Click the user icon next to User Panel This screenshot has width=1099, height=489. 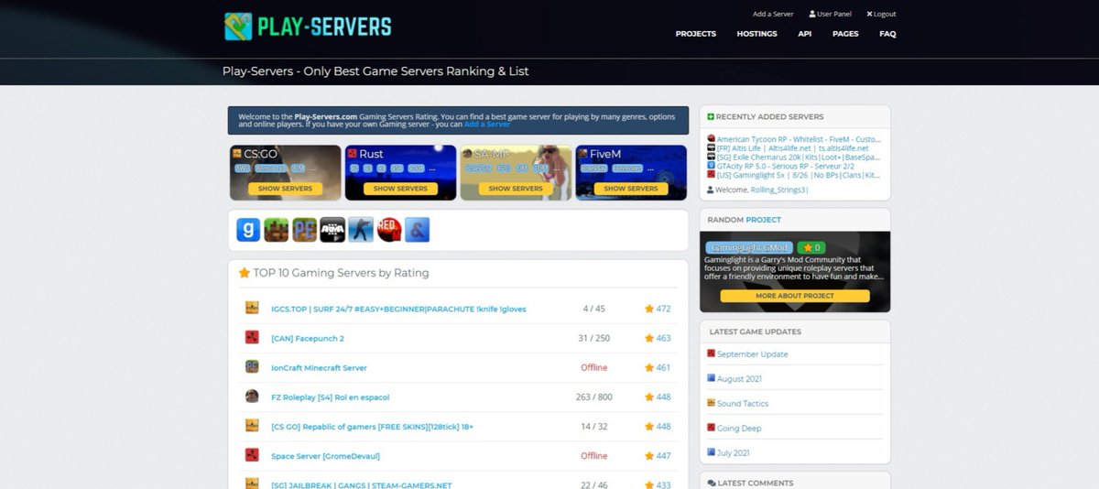click(812, 14)
